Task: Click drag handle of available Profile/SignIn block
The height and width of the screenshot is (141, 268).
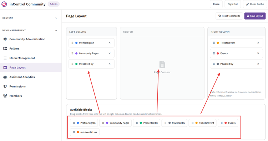Action: pos(74,123)
